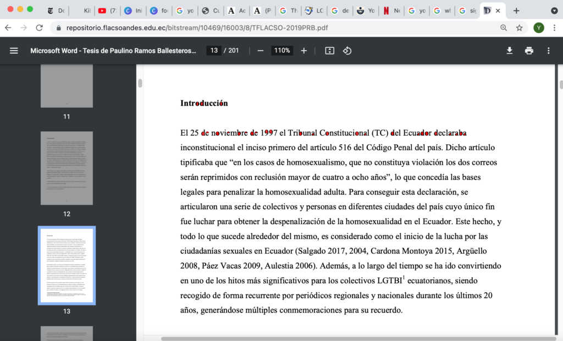Reload the current page
563x341 pixels.
pyautogui.click(x=40, y=27)
